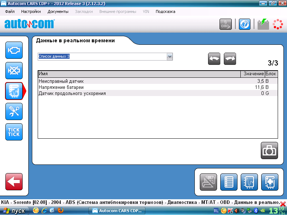Open the Настройки menu
Viewport: 287px width, 215px height.
coord(31,11)
